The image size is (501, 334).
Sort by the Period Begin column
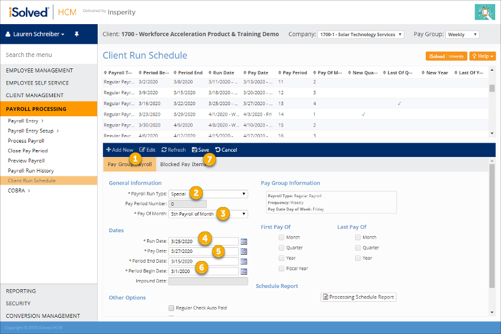pyautogui.click(x=154, y=72)
